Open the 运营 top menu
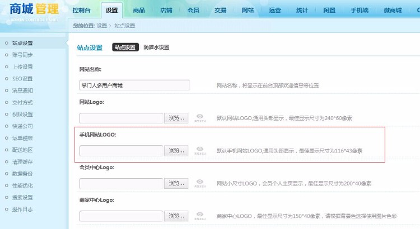This screenshot has width=420, height=229. (x=275, y=11)
